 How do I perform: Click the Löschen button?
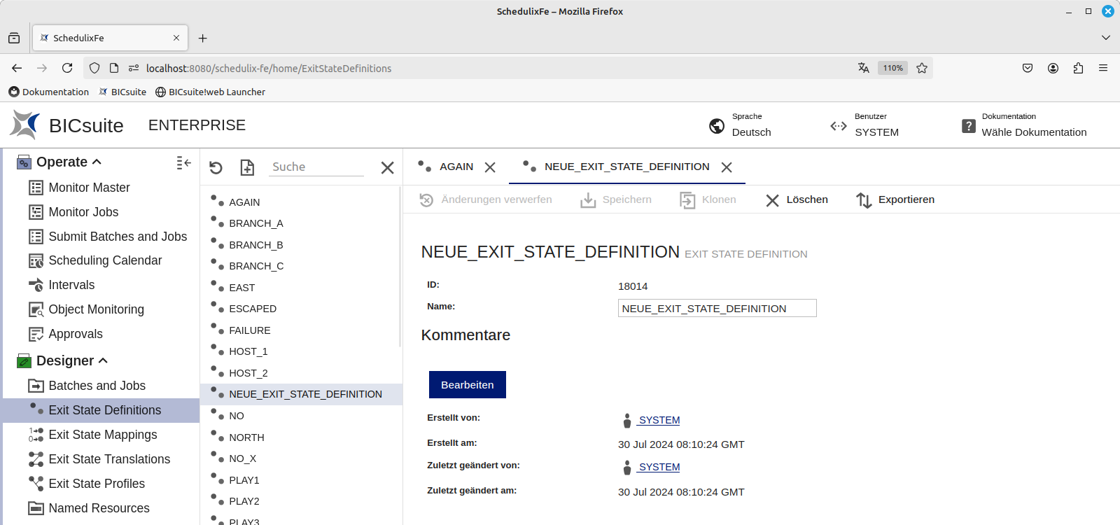pos(797,199)
